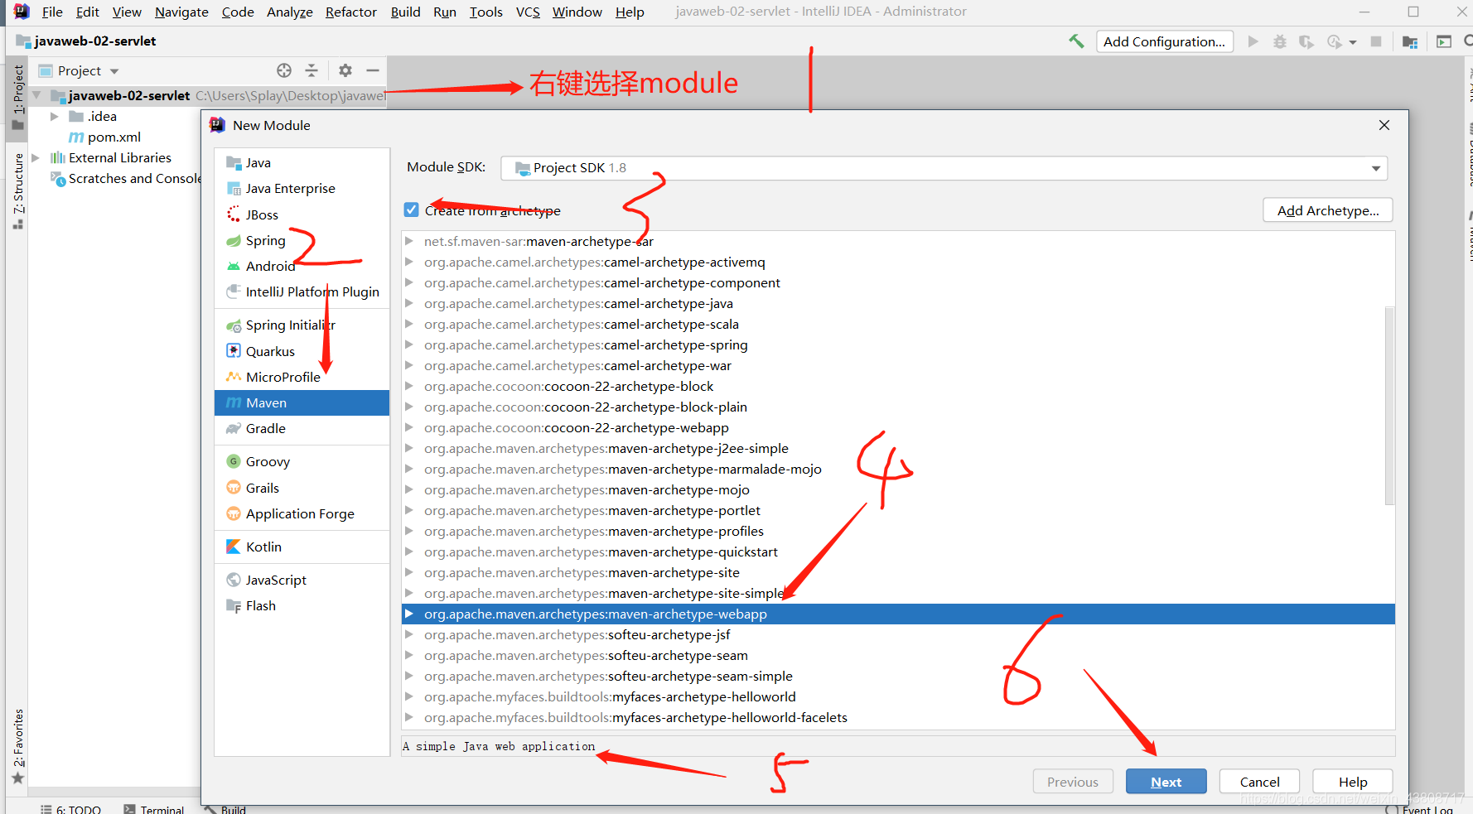Open the Build menu
This screenshot has width=1473, height=814.
tap(406, 12)
